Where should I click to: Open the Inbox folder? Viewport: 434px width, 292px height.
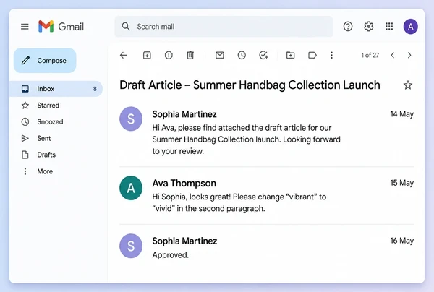(56, 89)
